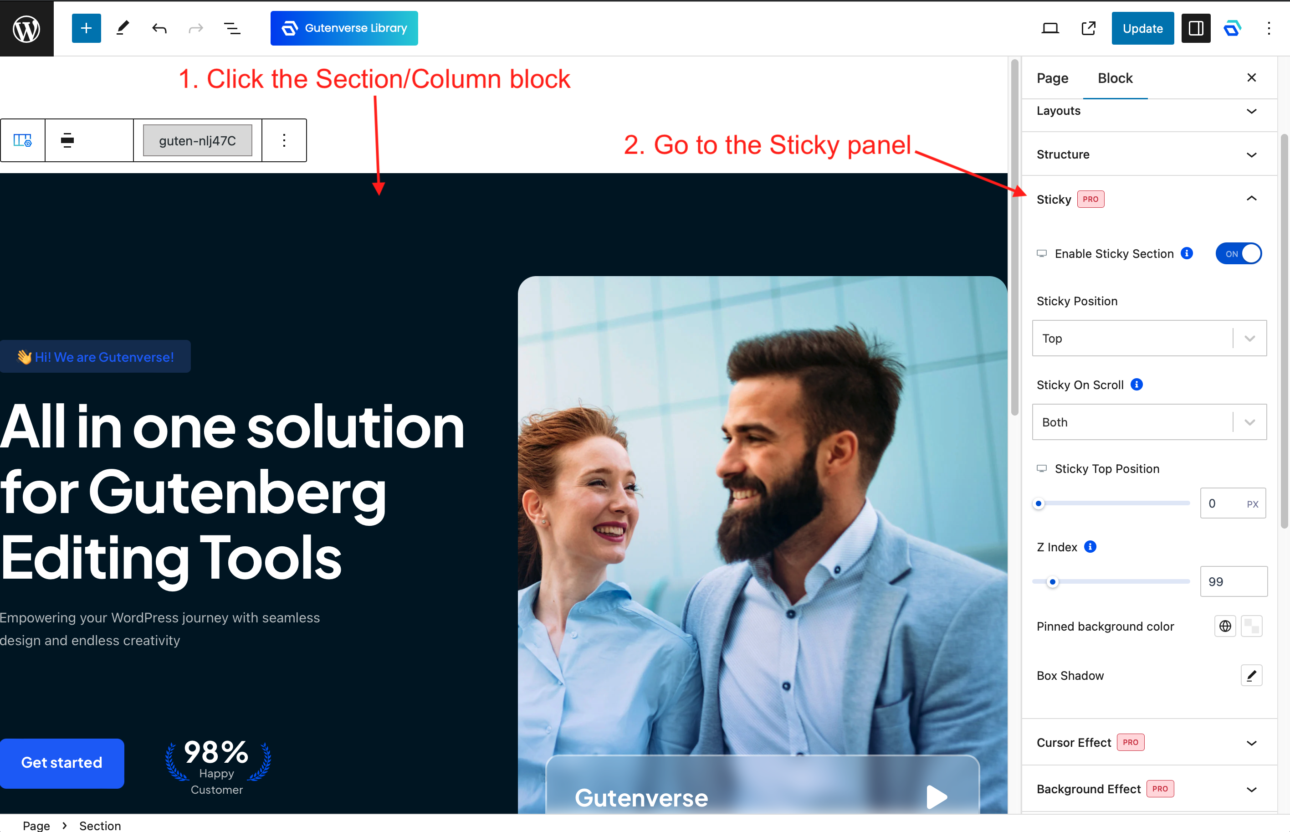Click the global color globe icon
Image resolution: width=1290 pixels, height=832 pixels.
click(x=1225, y=626)
